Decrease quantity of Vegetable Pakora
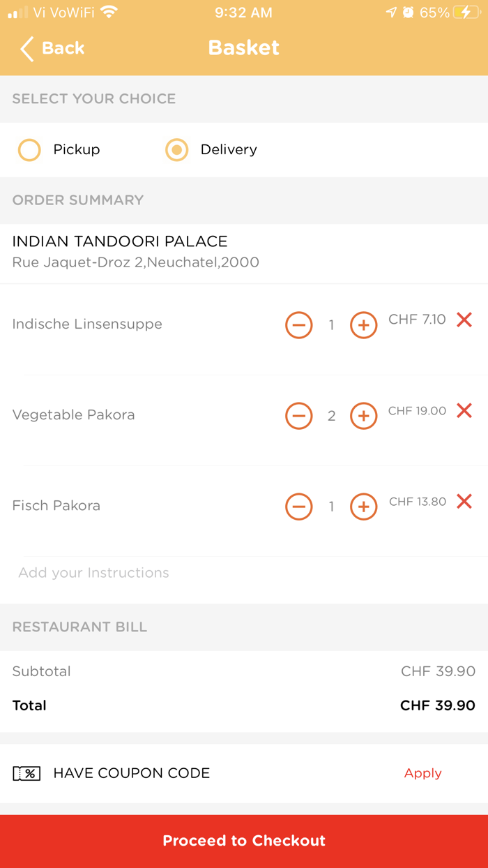Image resolution: width=488 pixels, height=868 pixels. coord(299,416)
